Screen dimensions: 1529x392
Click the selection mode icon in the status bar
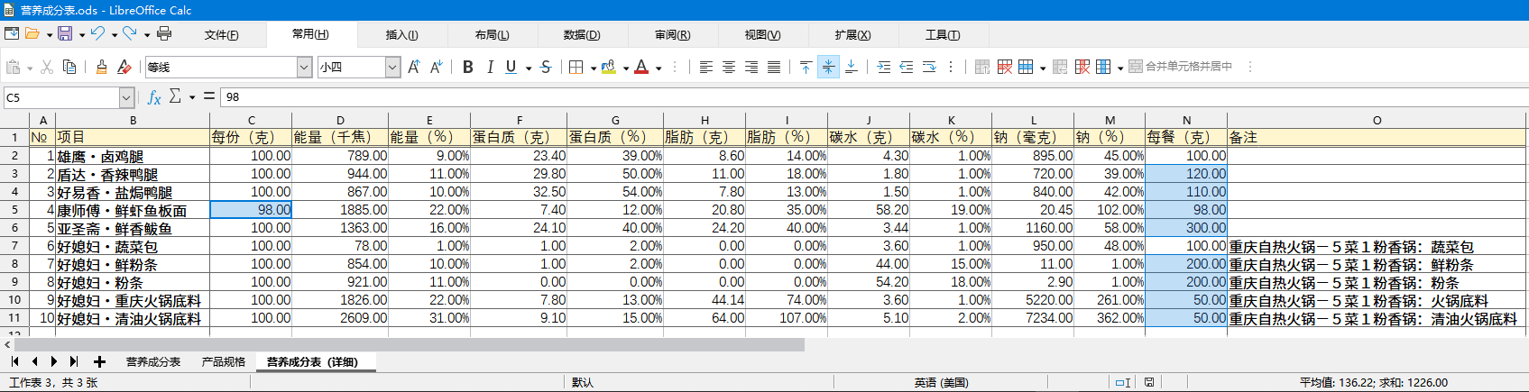click(1123, 383)
